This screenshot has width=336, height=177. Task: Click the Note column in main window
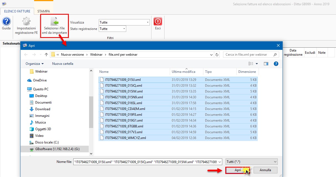click(322, 53)
